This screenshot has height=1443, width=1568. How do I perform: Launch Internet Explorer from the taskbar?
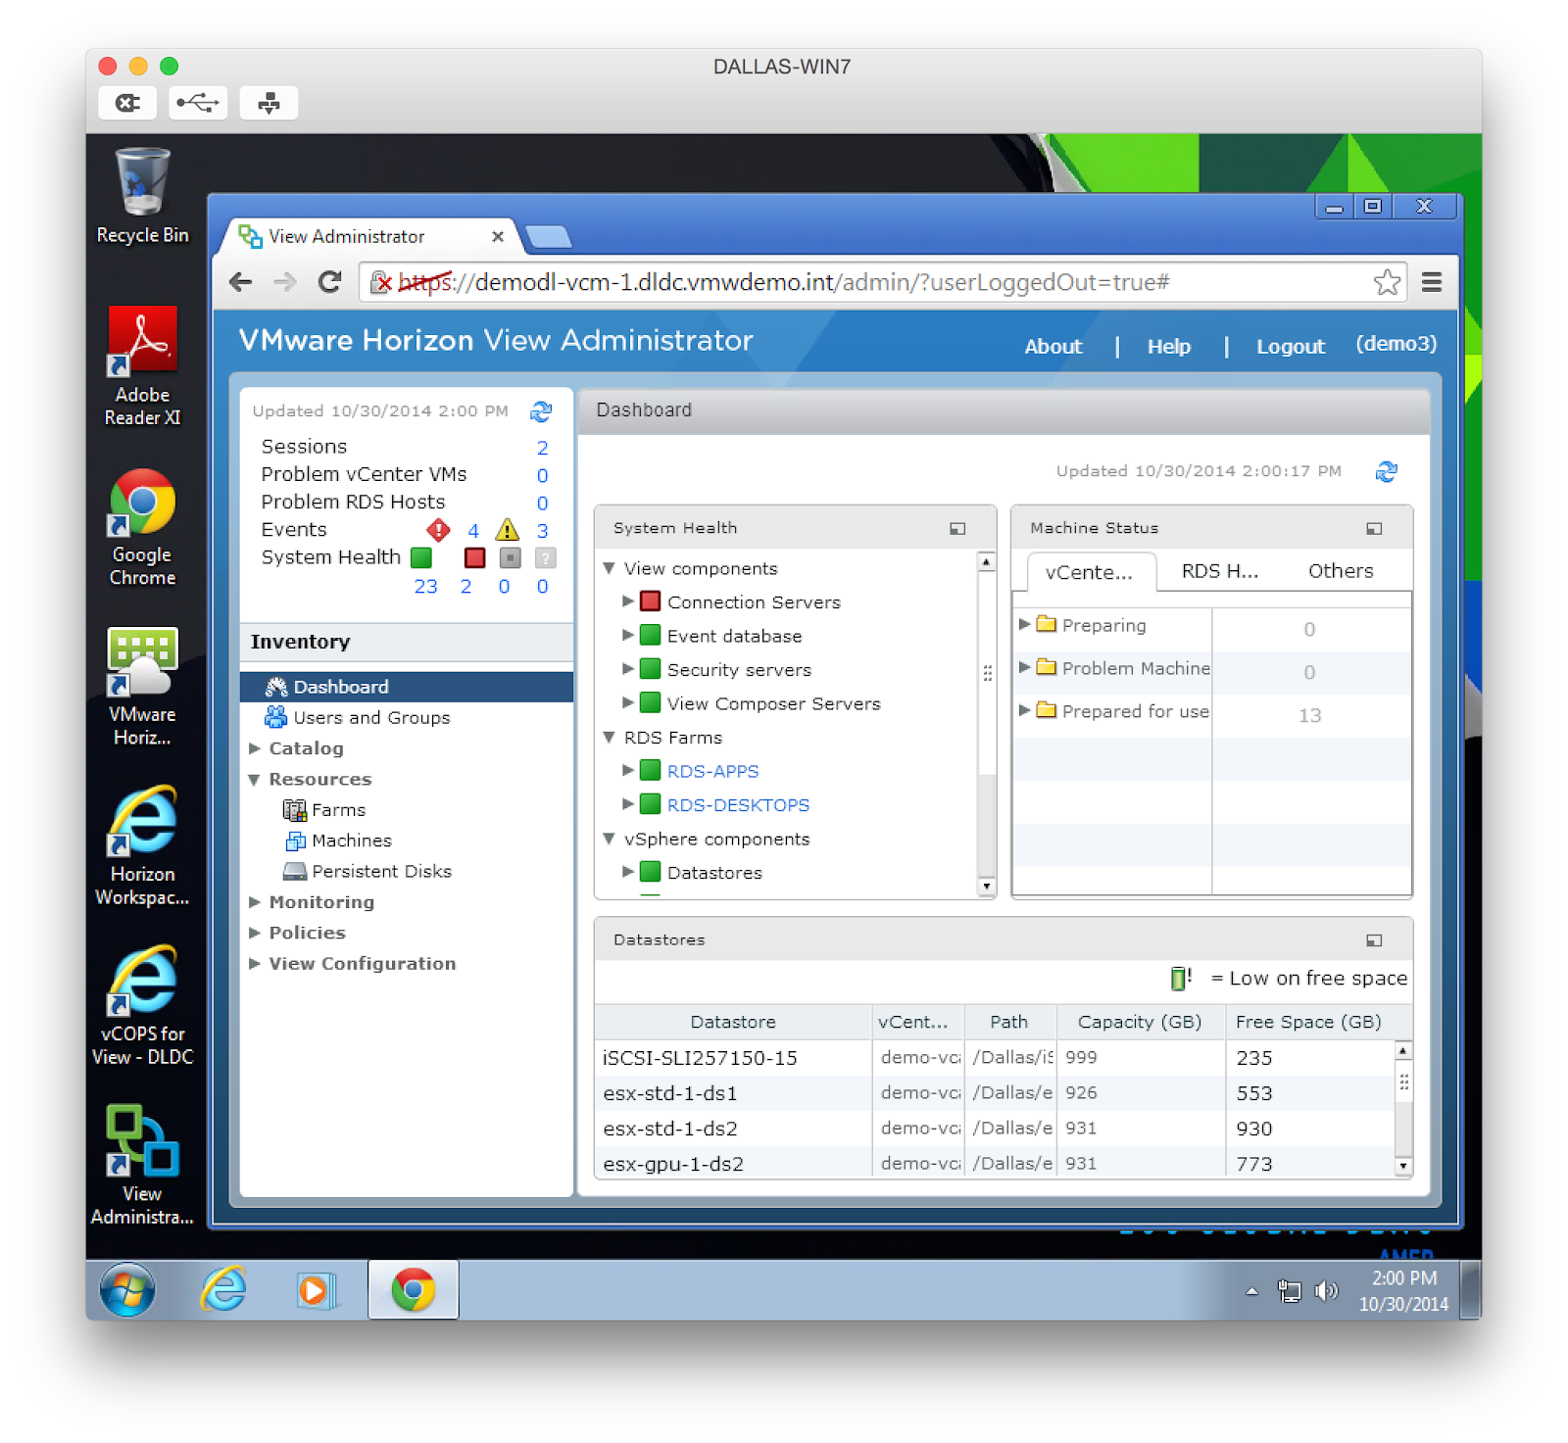(223, 1289)
